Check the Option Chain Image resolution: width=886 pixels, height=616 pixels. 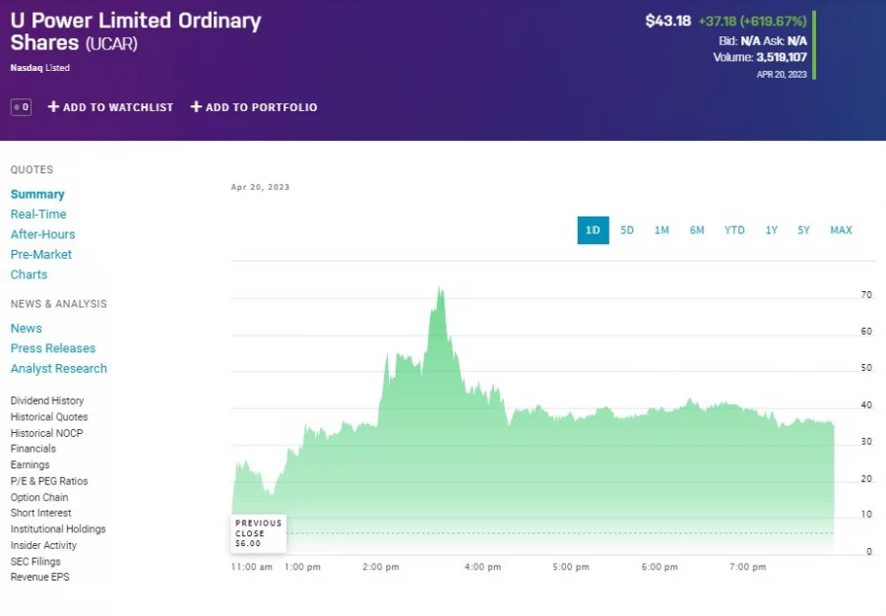tap(39, 497)
